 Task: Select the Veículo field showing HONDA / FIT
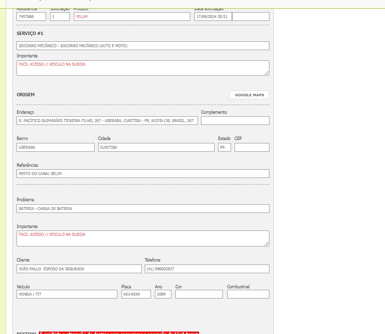pos(67,294)
